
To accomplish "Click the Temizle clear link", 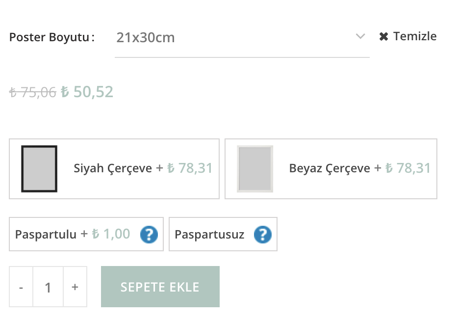I will tap(408, 36).
